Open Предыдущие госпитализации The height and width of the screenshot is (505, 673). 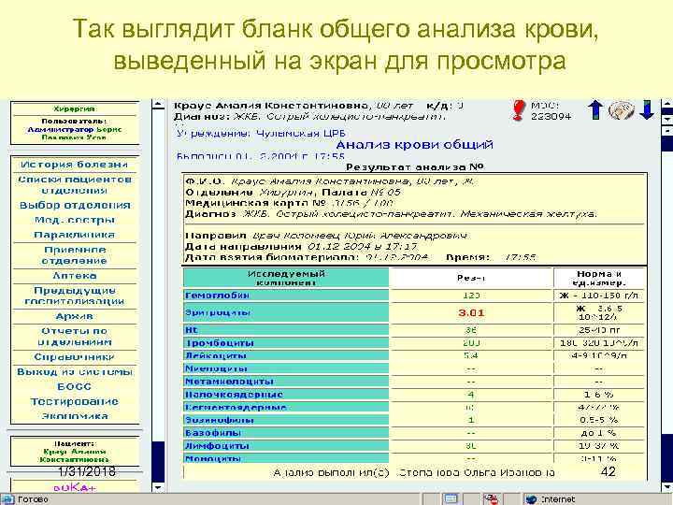[x=74, y=296]
